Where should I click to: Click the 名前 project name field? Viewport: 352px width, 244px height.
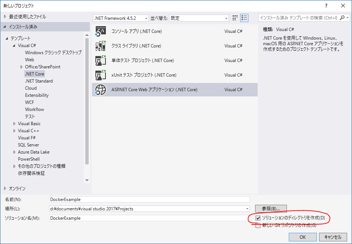(149, 200)
